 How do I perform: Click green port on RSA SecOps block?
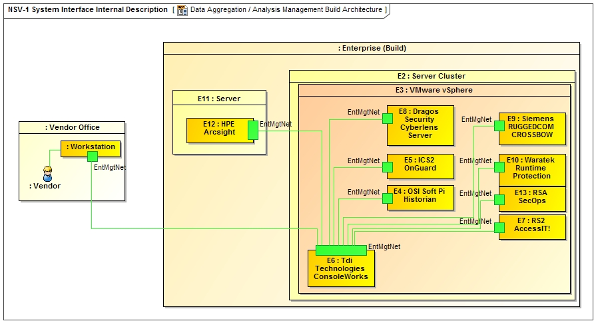(x=499, y=200)
